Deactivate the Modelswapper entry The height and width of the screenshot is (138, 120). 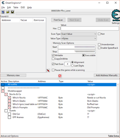click(3, 91)
